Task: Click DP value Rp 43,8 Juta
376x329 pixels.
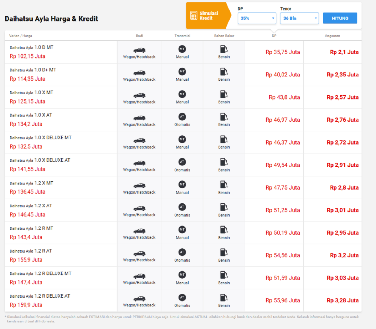Action: pyautogui.click(x=284, y=97)
